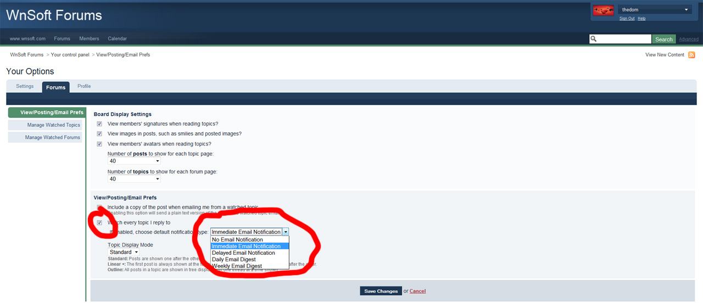Choose No Email Notification option

point(237,240)
